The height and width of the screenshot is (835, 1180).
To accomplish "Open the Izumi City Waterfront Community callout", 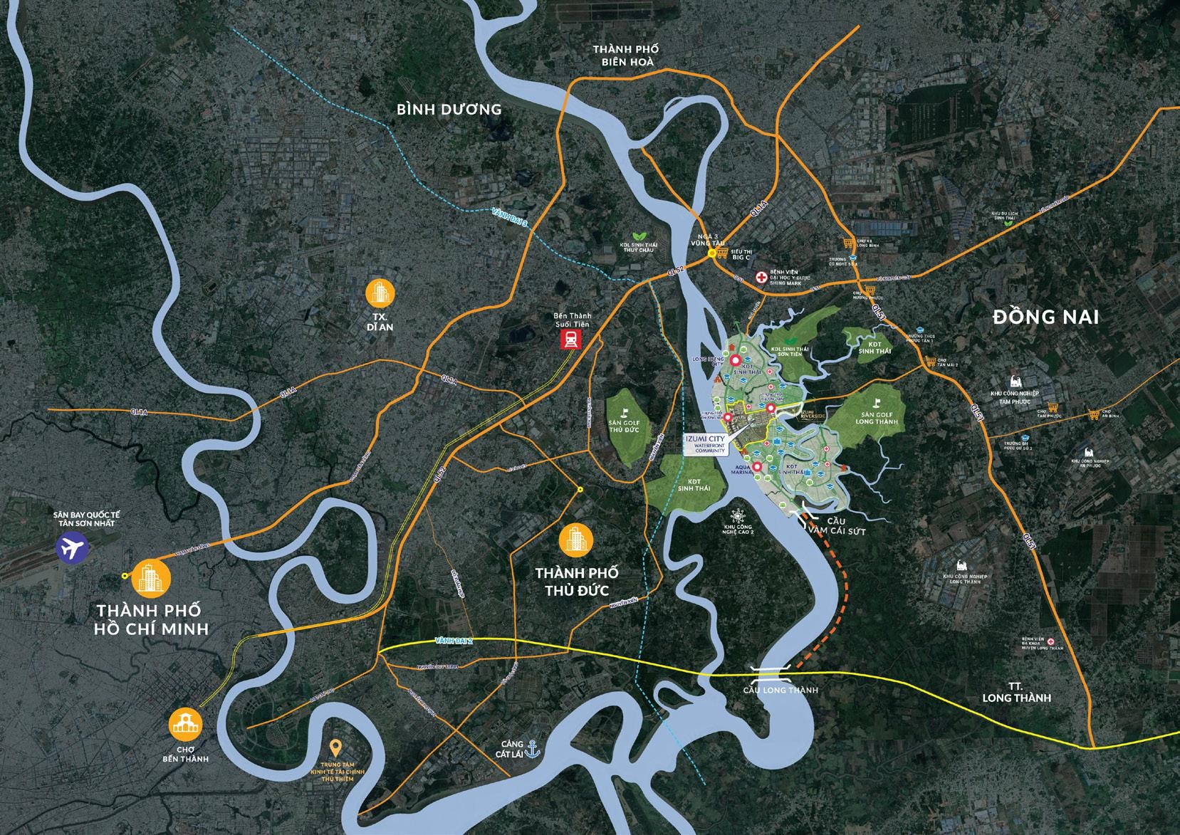I will pyautogui.click(x=705, y=445).
